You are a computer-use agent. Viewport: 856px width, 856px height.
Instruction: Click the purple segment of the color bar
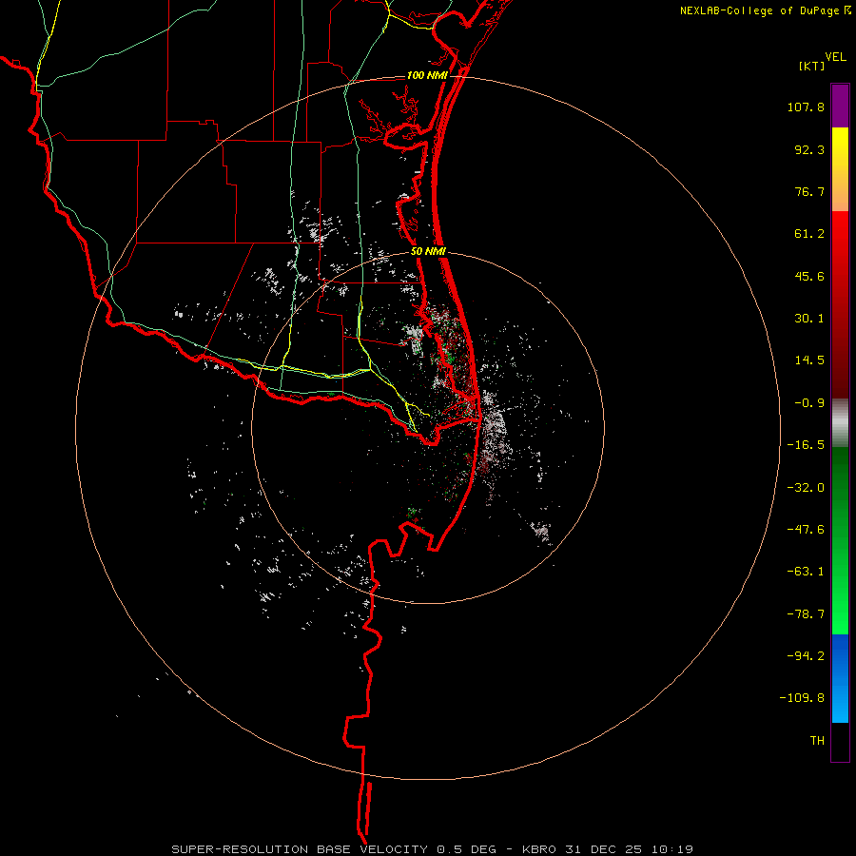pos(840,106)
